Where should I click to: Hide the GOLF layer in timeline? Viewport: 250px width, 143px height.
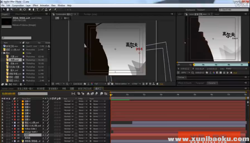[x=3, y=135]
